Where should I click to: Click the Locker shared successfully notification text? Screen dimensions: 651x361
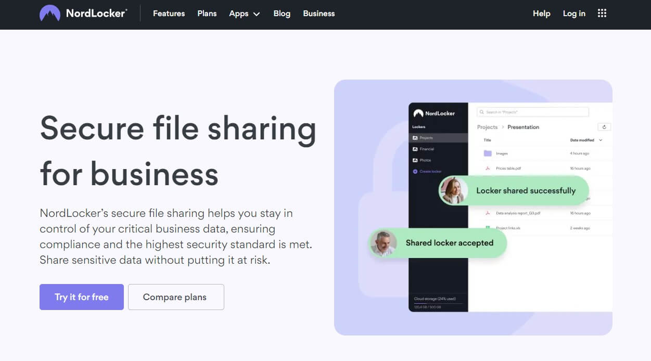pos(526,191)
